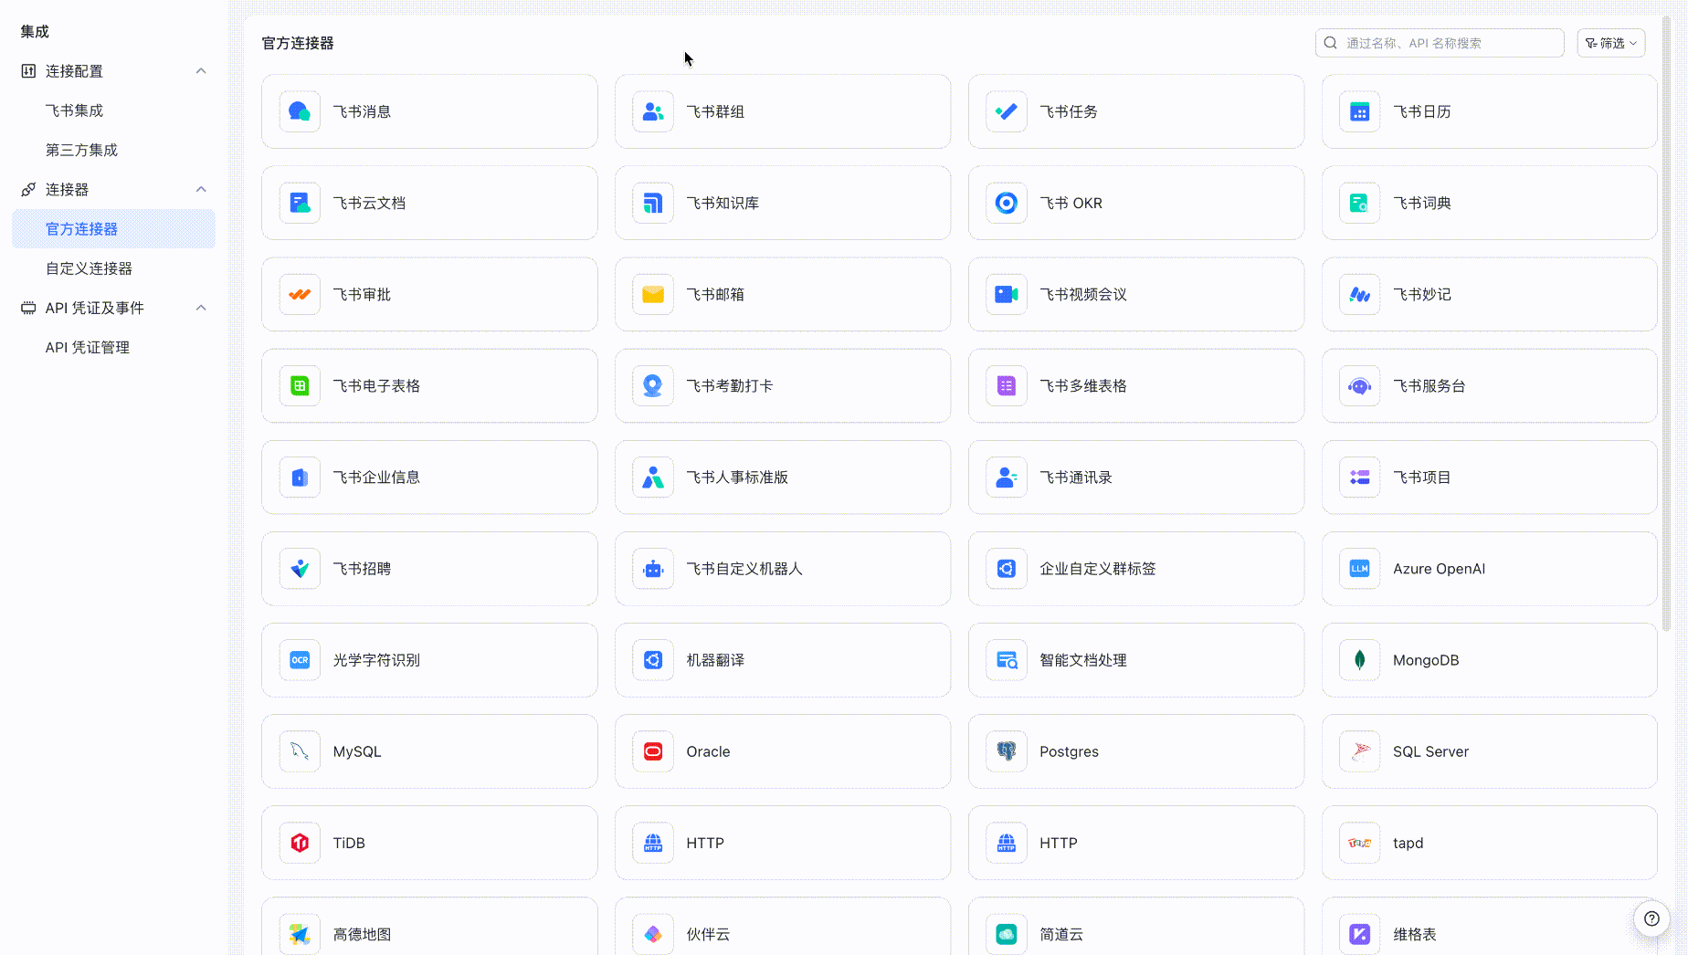Open the 飞书视频会议 camera icon
Screen dimensions: 1688x955
1007,294
